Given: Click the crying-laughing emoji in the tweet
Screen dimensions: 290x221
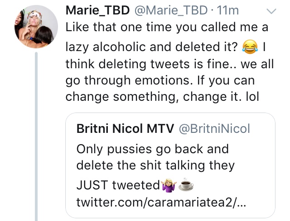Looking at the screenshot, I should coord(250,47).
